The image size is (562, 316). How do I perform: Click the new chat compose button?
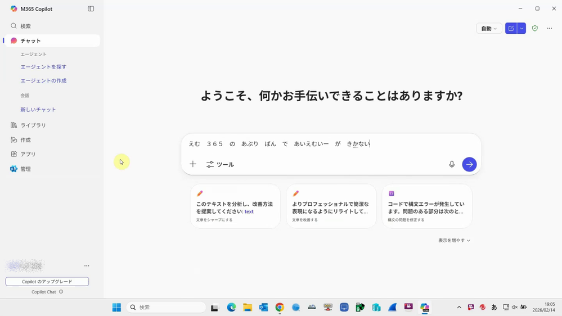click(511, 28)
